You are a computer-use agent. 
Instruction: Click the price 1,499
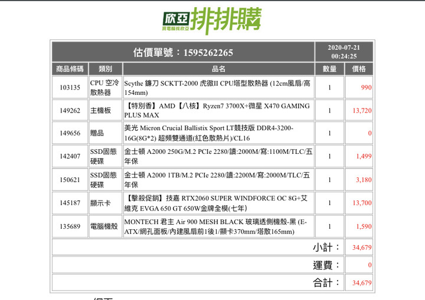364,156
